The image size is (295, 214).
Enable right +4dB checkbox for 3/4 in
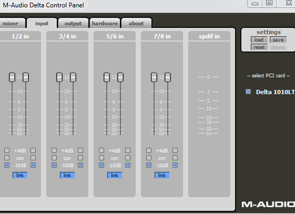(x=80, y=150)
